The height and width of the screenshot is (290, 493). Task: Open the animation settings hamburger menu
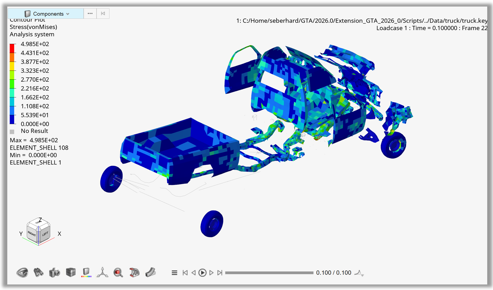point(174,272)
